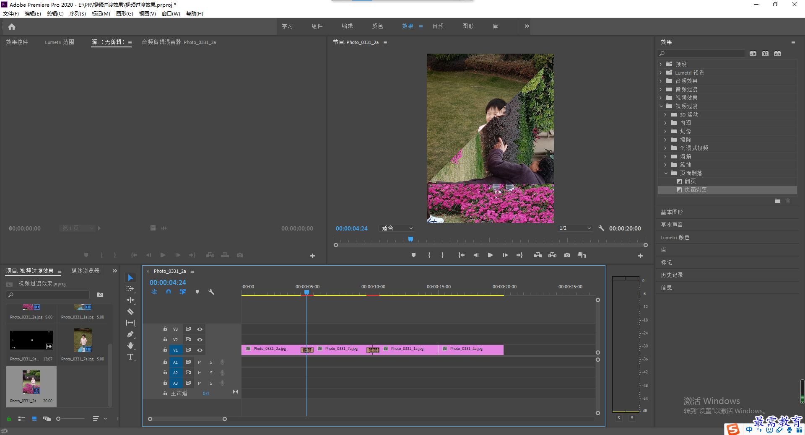Hide track V3 with eye icon
Screen dimensions: 805x435
point(200,329)
